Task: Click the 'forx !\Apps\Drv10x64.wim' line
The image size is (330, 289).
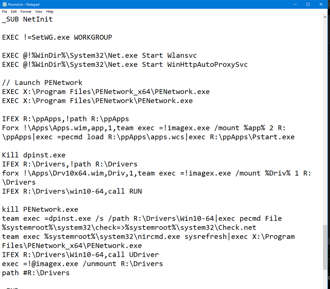Action: click(x=157, y=173)
